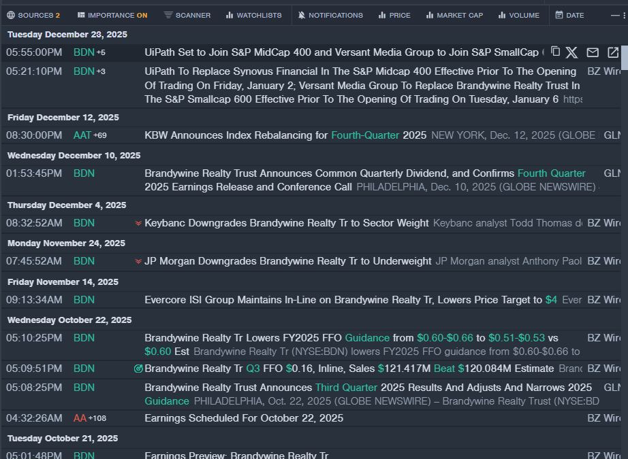Viewport: 628px width, 459px height.
Task: Copy the UiPath S&P MidCap headline
Action: point(555,52)
